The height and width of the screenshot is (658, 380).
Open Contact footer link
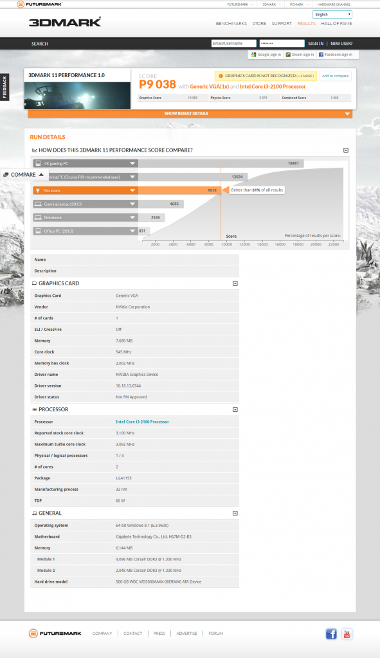(x=132, y=634)
